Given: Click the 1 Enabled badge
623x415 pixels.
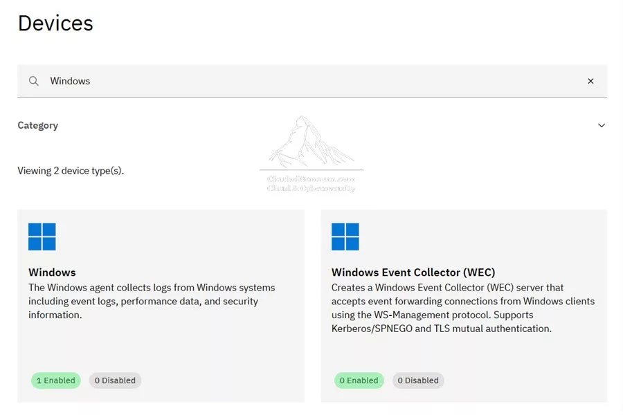Looking at the screenshot, I should 56,380.
